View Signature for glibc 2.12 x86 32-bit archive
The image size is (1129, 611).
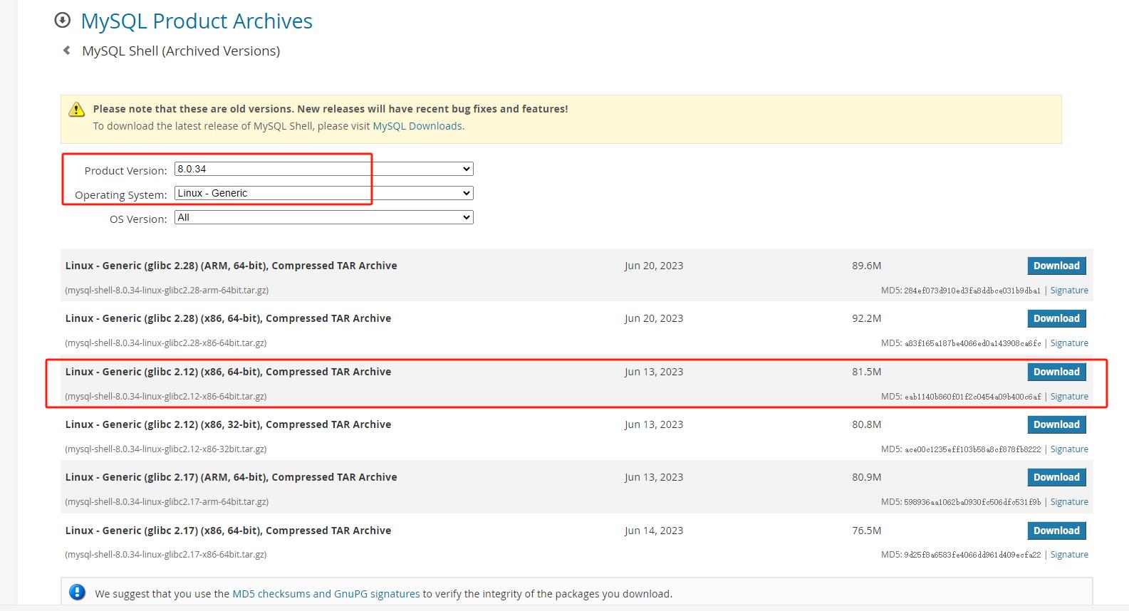click(1068, 449)
